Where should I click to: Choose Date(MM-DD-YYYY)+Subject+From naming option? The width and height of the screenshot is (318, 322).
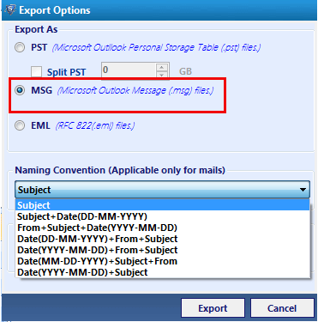[163, 261]
